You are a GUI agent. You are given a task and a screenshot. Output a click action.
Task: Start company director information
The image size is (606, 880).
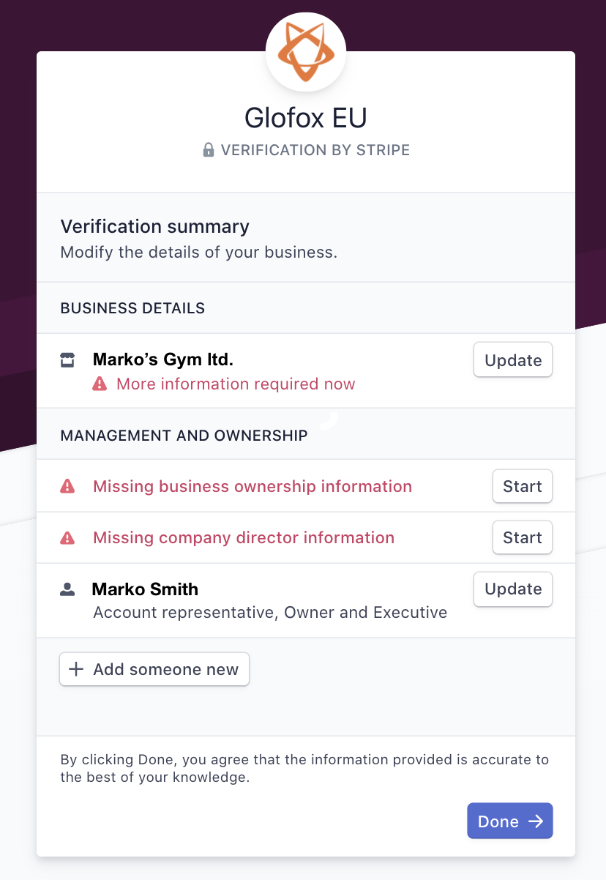point(523,537)
